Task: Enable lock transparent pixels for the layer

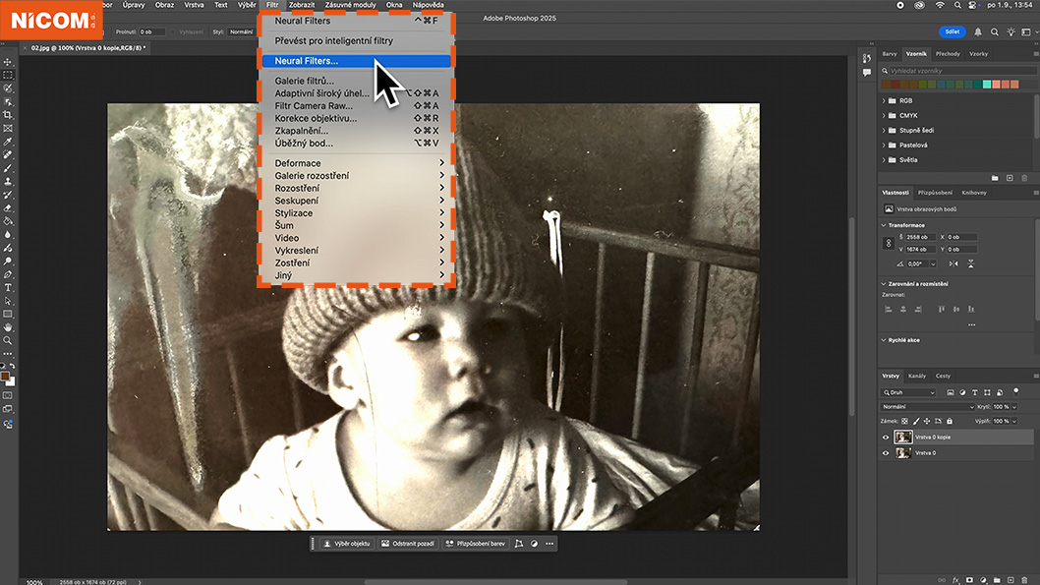Action: [x=903, y=421]
